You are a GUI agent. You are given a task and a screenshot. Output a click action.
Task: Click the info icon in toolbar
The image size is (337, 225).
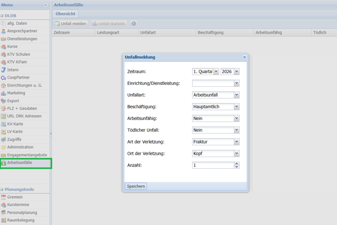pyautogui.click(x=133, y=23)
